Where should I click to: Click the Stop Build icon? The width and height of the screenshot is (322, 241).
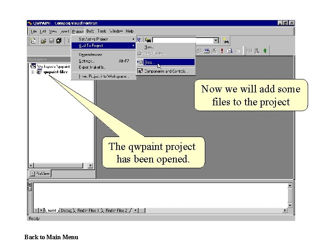point(214,50)
